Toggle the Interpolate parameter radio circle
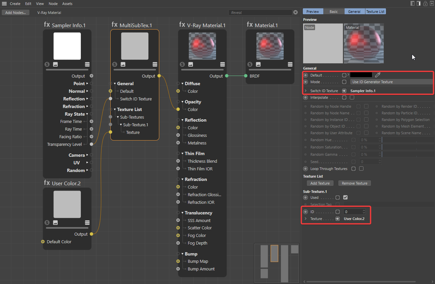 coord(305,98)
